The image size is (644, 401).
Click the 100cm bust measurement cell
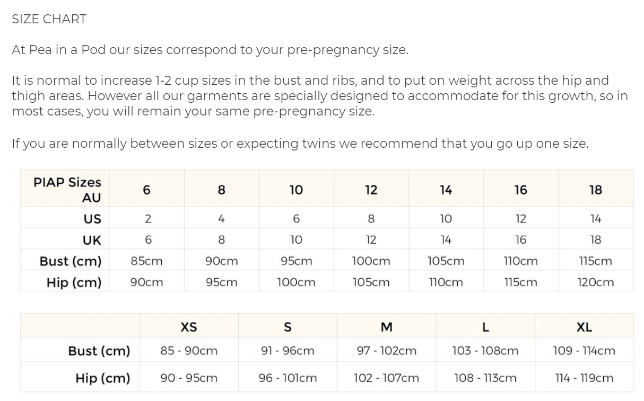pos(371,261)
